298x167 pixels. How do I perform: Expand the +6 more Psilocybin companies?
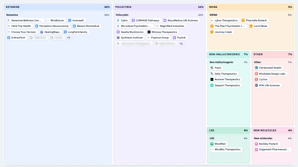[x=181, y=44]
